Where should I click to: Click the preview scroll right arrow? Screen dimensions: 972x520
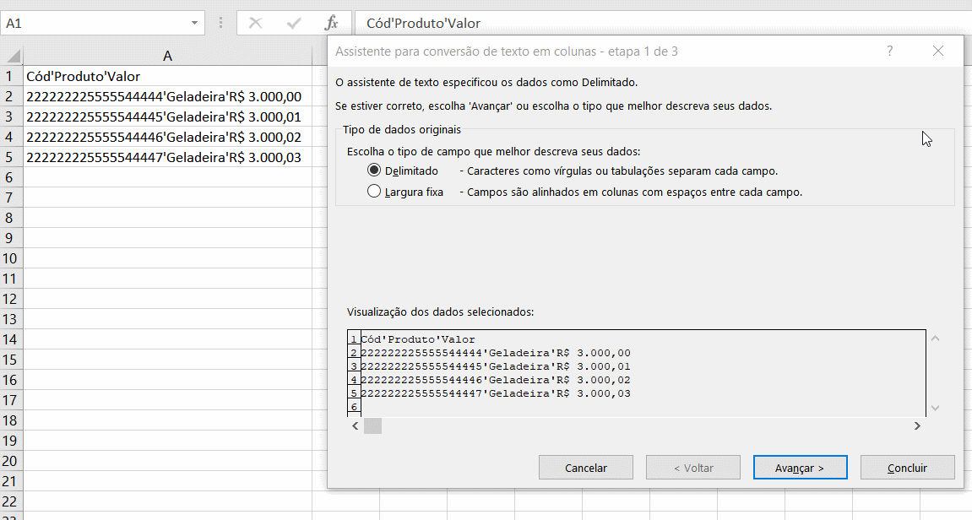[x=917, y=426]
